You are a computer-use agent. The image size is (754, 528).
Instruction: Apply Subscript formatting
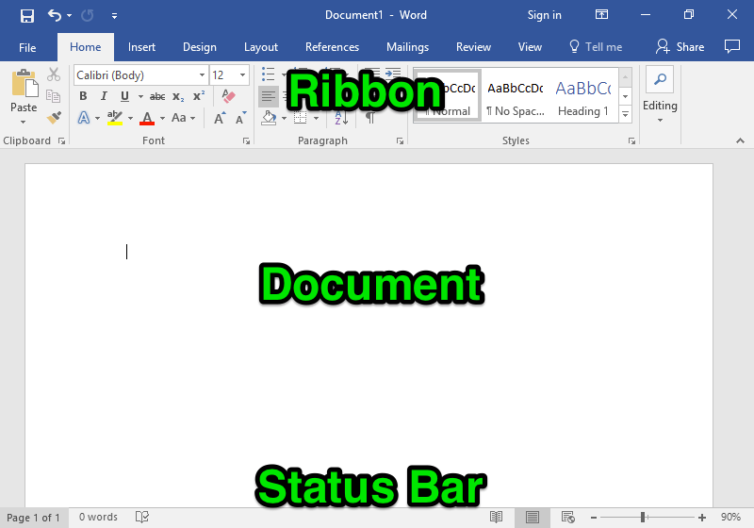click(178, 96)
